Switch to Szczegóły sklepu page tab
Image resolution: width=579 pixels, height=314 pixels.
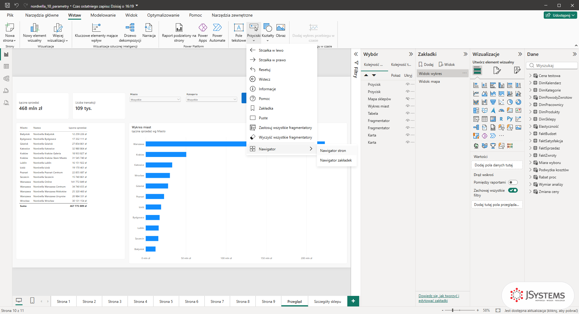coord(327,301)
